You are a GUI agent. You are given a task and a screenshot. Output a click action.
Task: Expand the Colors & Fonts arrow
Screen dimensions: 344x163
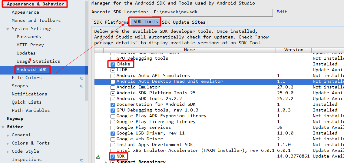[8, 144]
